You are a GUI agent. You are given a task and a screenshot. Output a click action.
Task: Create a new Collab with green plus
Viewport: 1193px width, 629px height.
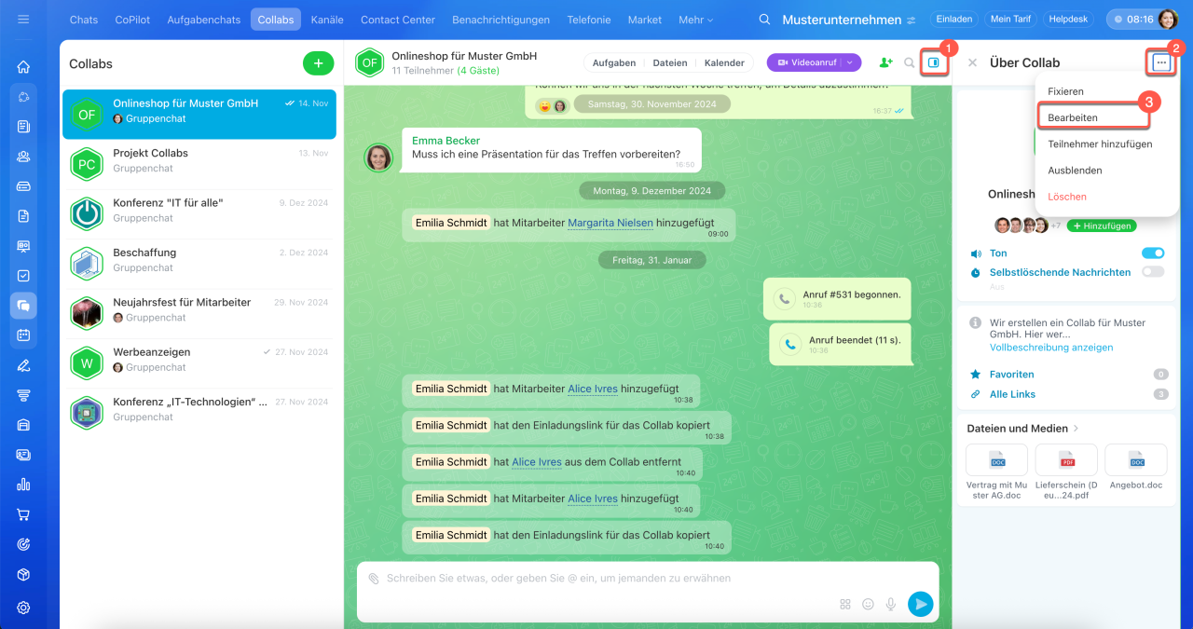point(318,63)
